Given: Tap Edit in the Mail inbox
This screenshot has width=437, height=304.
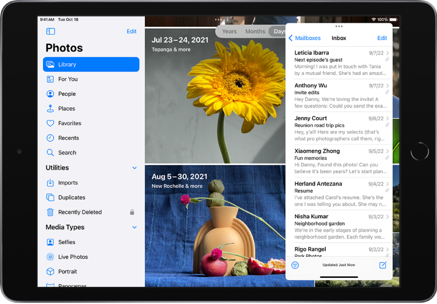Looking at the screenshot, I should [382, 38].
